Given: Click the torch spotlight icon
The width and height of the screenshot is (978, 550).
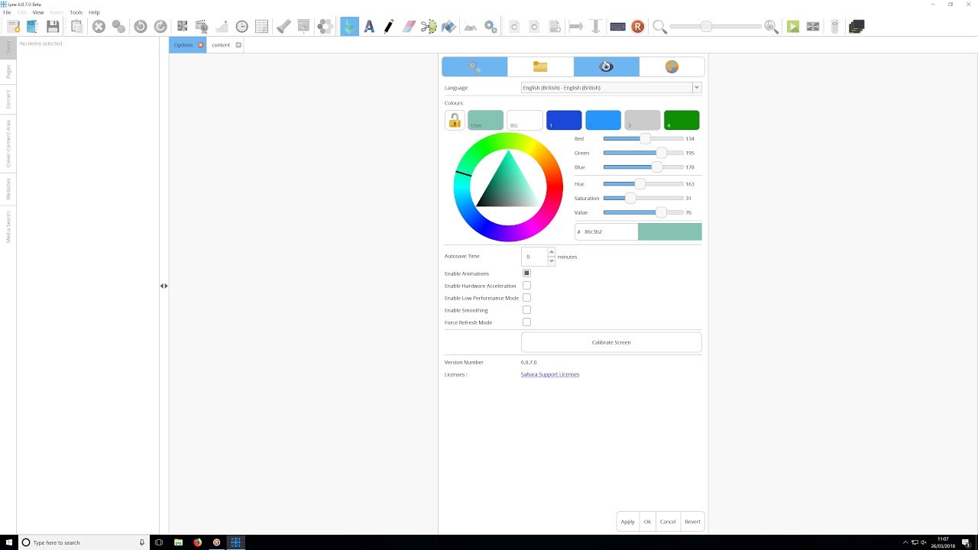Looking at the screenshot, I should point(283,27).
